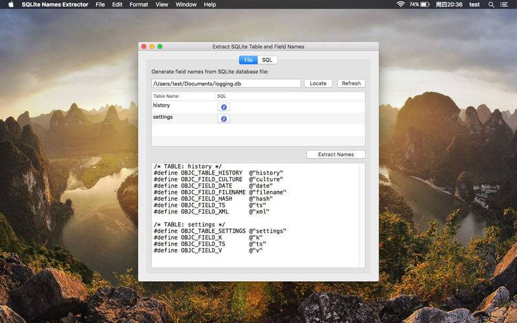
Task: Open Spotlight search
Action: point(491,5)
